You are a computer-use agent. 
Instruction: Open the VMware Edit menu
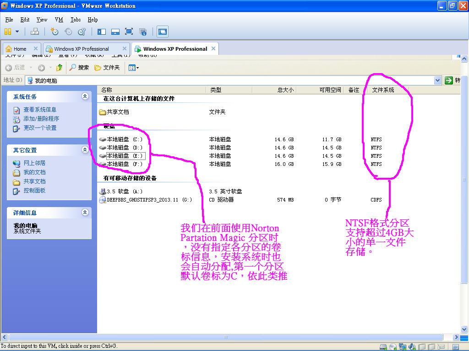pos(25,20)
